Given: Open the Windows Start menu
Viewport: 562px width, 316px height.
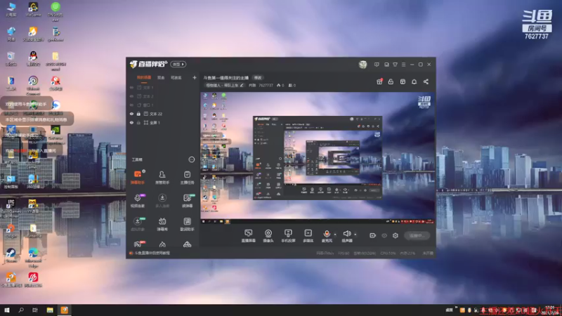Looking at the screenshot, I should click(6, 310).
